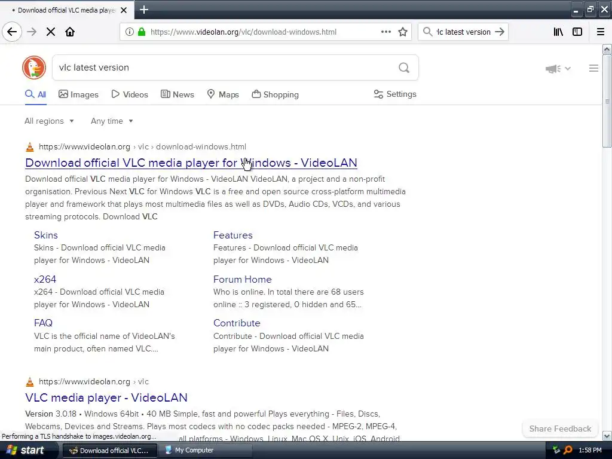
Task: Open the Forum Home sitelink
Action: [243, 280]
